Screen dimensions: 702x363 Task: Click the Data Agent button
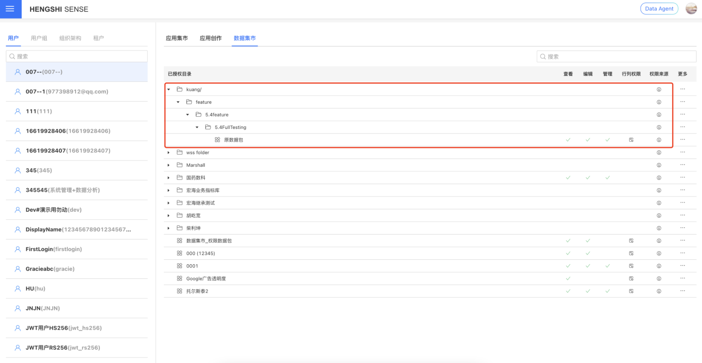click(x=659, y=9)
